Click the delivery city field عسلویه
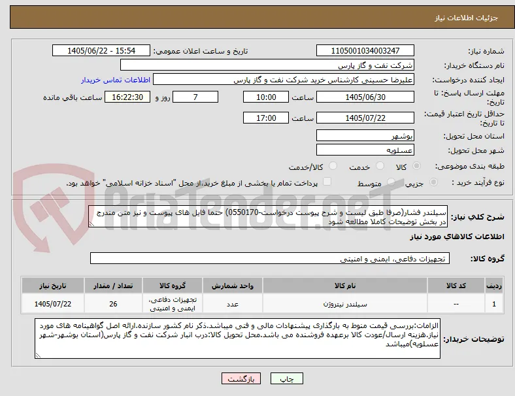515x396 pixels. pos(365,150)
